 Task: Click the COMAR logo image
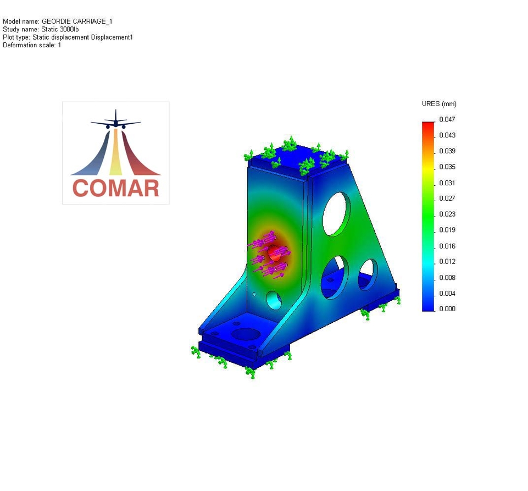[x=115, y=153]
